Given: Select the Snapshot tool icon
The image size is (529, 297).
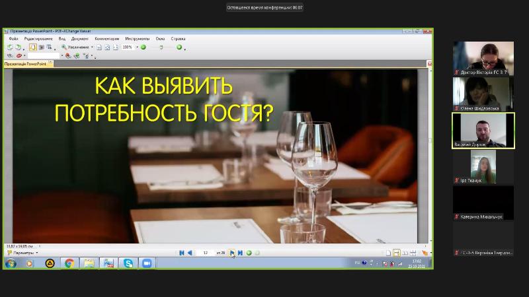Looking at the screenshot, I should pyautogui.click(x=41, y=47).
